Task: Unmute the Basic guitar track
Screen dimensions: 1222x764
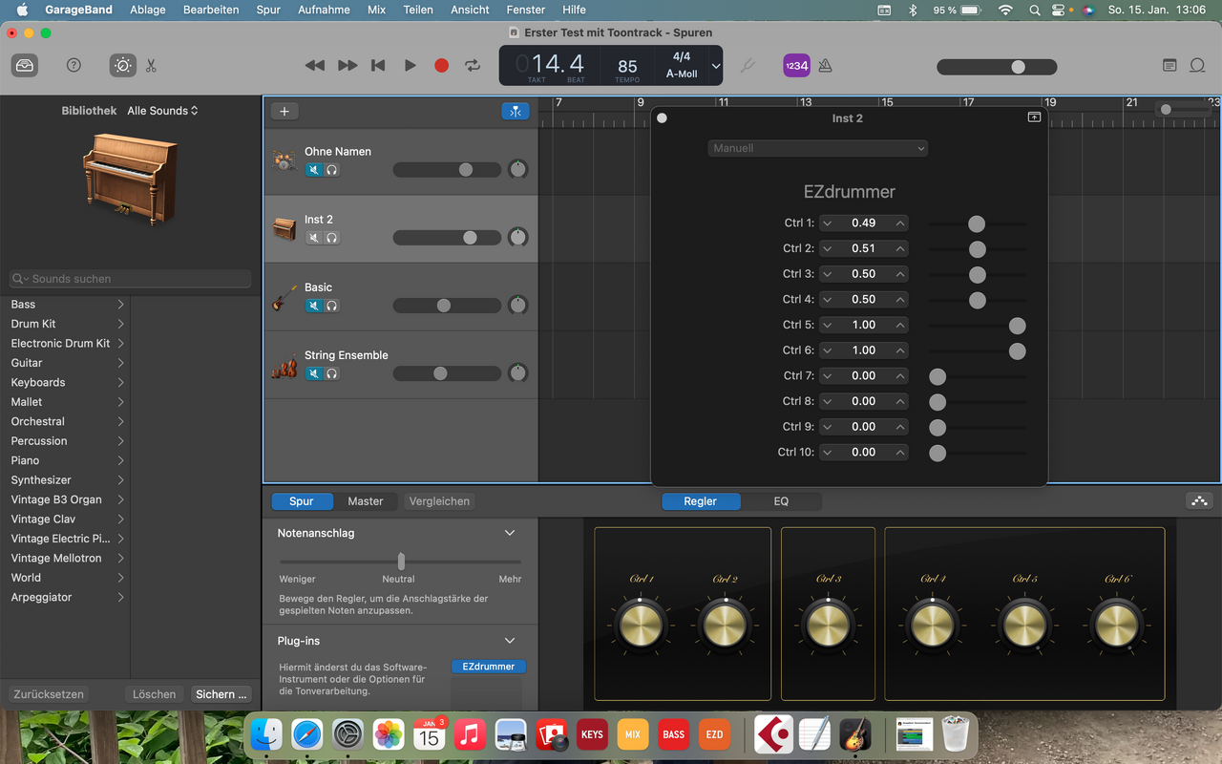Action: pyautogui.click(x=313, y=306)
